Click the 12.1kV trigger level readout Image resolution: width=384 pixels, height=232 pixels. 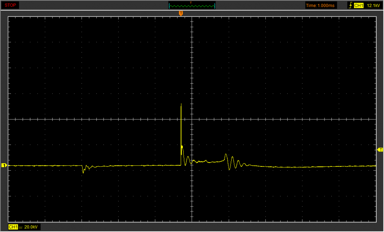(372, 5)
